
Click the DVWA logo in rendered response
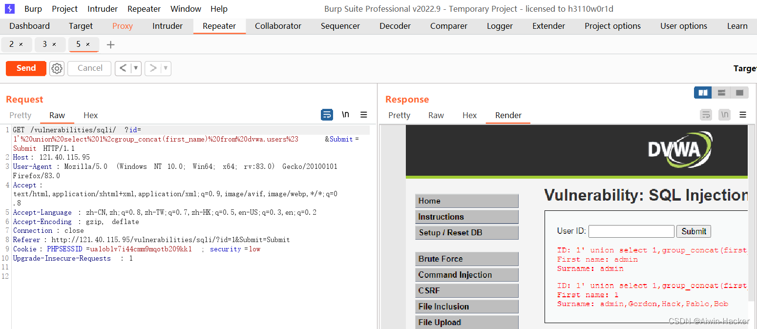(680, 149)
